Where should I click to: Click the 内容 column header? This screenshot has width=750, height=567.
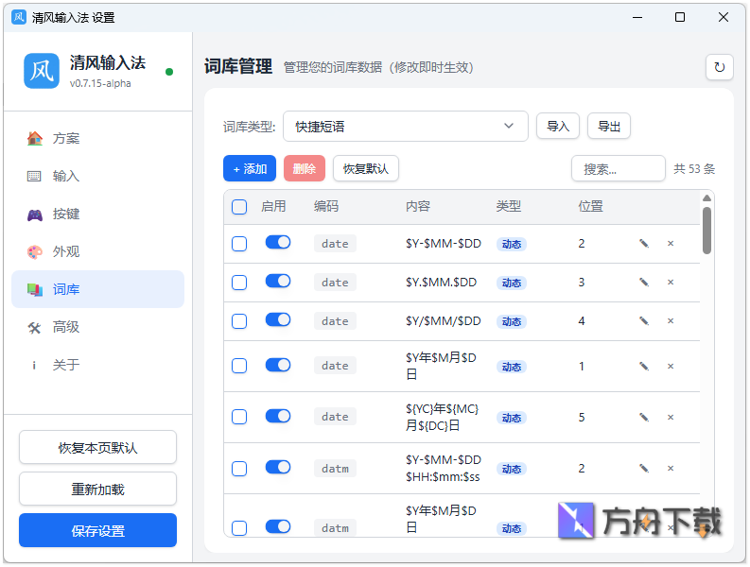pyautogui.click(x=418, y=207)
